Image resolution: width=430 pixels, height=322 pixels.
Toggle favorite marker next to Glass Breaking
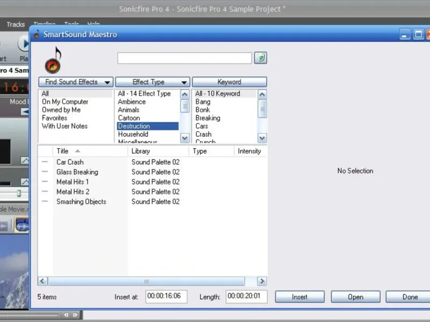(45, 172)
